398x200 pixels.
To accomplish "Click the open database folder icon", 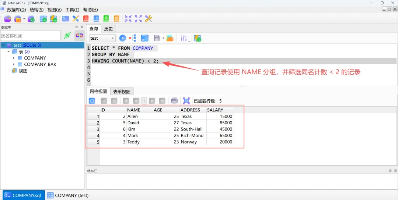I will coord(18,18).
